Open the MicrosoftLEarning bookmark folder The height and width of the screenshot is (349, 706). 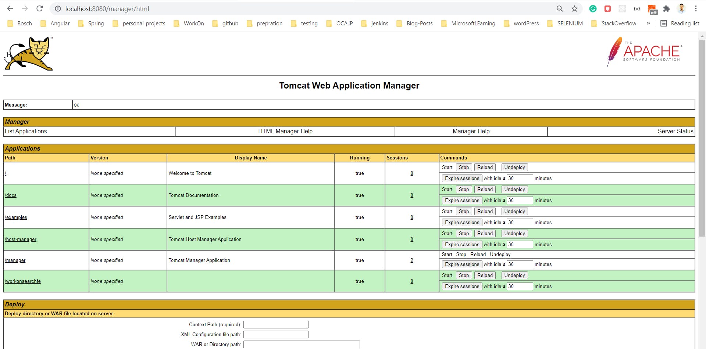(468, 23)
